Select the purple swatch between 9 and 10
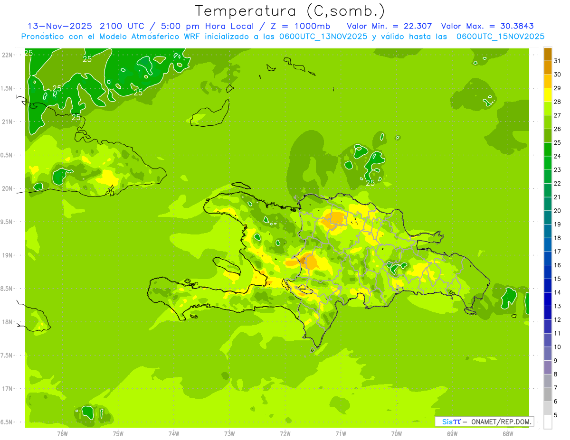The width and height of the screenshot is (570, 440). coord(548,354)
